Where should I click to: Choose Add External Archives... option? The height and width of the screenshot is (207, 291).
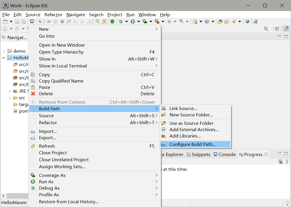[x=195, y=130]
